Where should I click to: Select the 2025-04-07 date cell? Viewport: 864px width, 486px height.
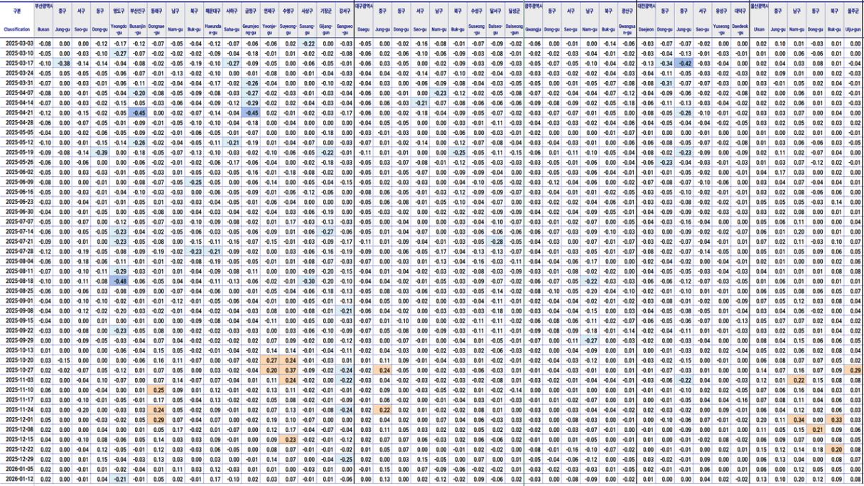pyautogui.click(x=17, y=93)
